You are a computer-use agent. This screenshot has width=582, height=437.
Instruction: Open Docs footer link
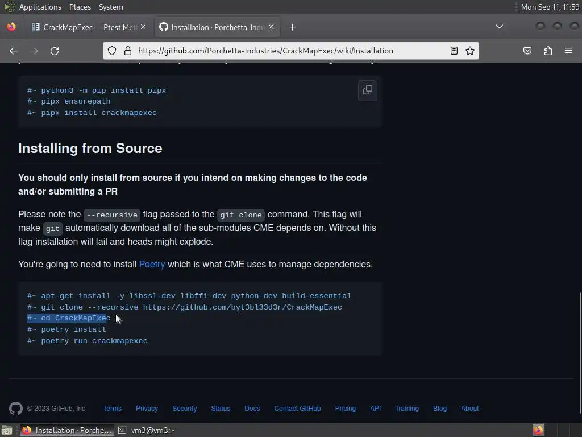coord(252,409)
